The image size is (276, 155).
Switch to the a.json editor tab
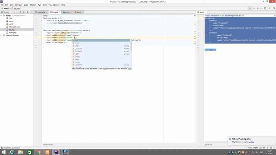(67, 12)
